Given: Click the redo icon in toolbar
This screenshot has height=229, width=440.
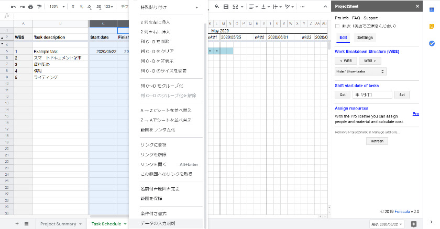Looking at the screenshot, I should [x=22, y=6].
